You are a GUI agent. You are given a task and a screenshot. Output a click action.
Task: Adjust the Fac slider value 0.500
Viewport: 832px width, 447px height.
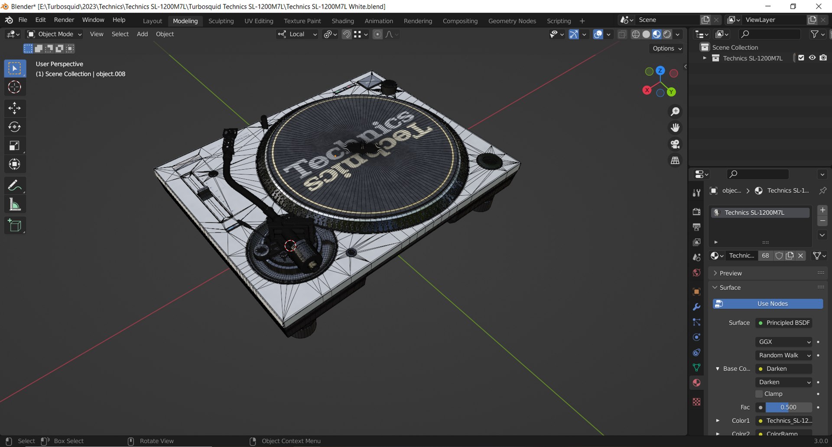tap(788, 407)
